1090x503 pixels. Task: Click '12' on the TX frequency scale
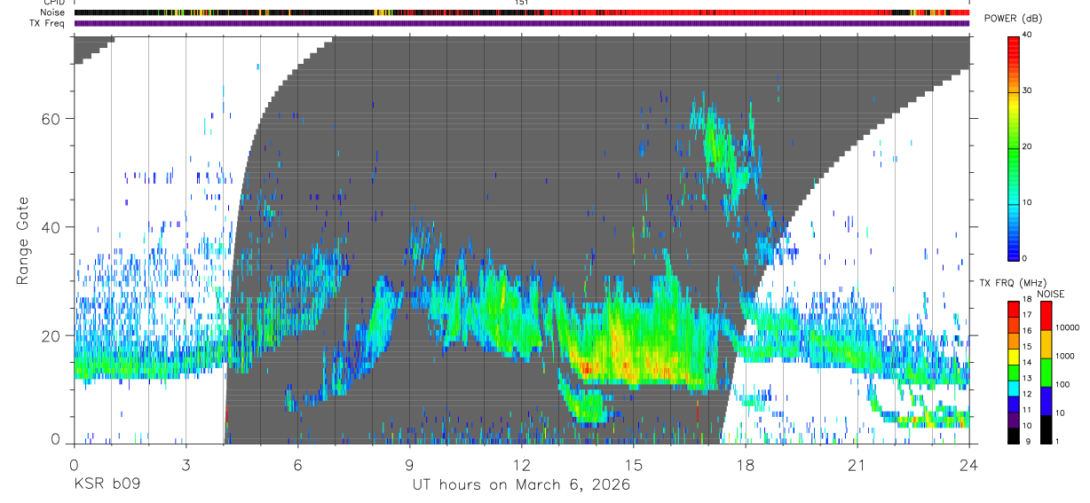coord(1027,395)
